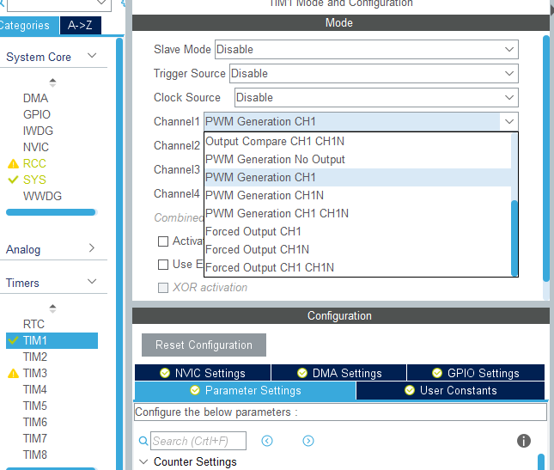Open the GPIO Settings tab
Screen dimensions: 554x470
point(476,373)
